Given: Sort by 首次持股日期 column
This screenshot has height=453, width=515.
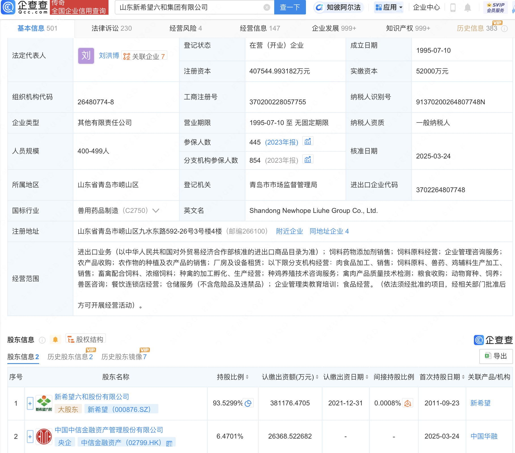Looking at the screenshot, I should pyautogui.click(x=463, y=377).
